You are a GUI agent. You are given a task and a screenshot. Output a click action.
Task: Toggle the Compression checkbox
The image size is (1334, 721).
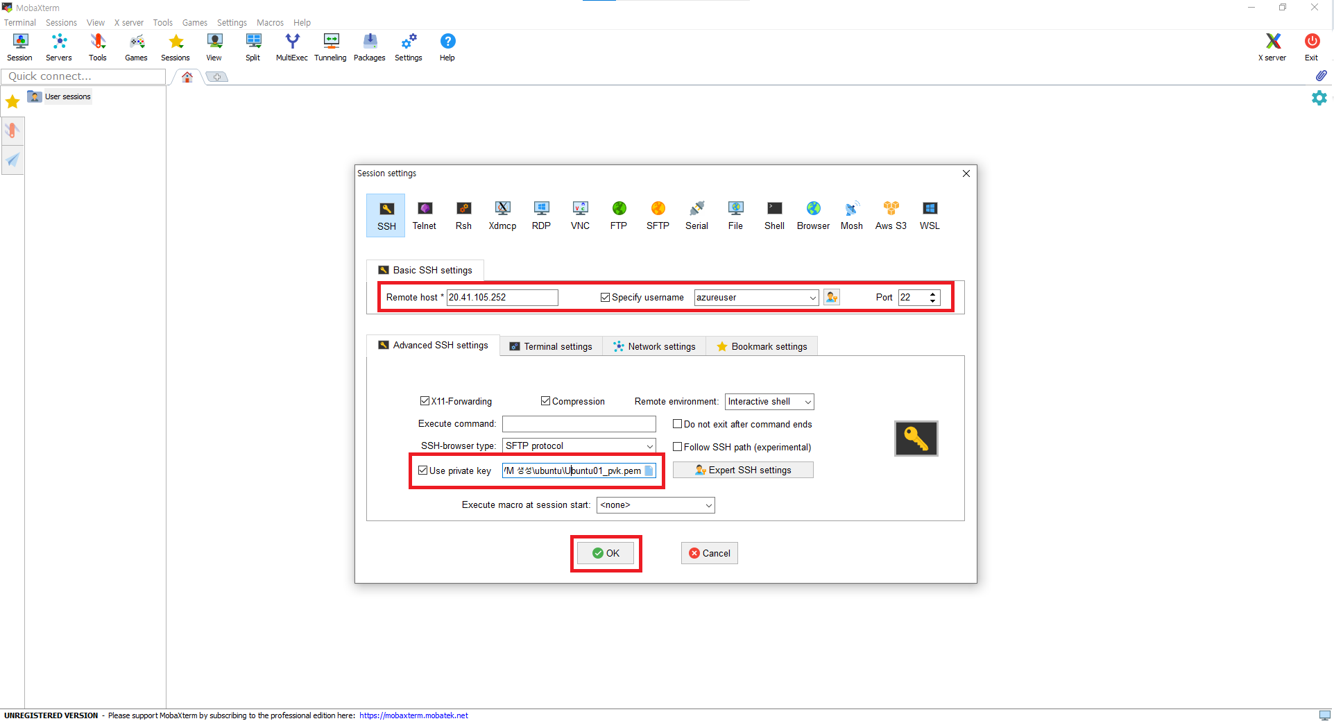pos(545,401)
